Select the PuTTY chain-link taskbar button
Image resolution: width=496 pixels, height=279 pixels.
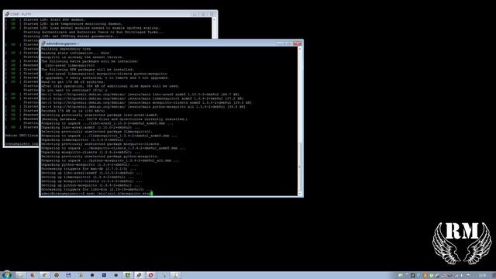[139, 275]
